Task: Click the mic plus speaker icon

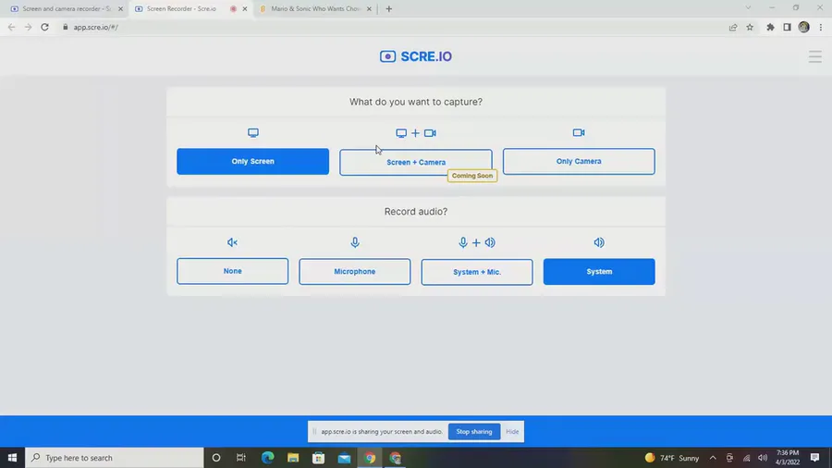Action: point(476,242)
